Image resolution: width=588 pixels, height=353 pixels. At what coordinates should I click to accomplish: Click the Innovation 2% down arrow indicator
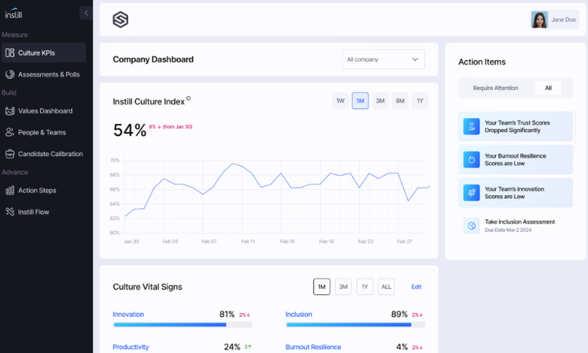245,315
